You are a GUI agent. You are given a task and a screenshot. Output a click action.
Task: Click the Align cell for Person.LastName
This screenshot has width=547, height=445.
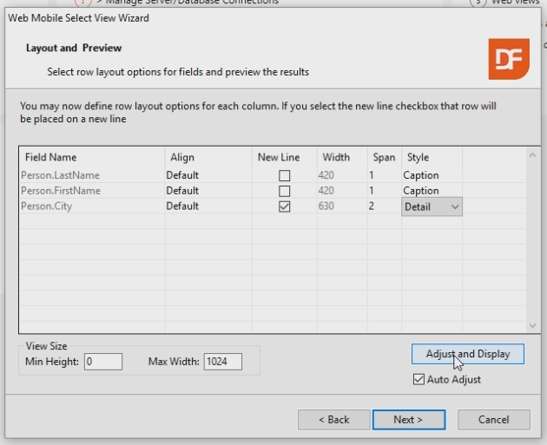(x=207, y=175)
